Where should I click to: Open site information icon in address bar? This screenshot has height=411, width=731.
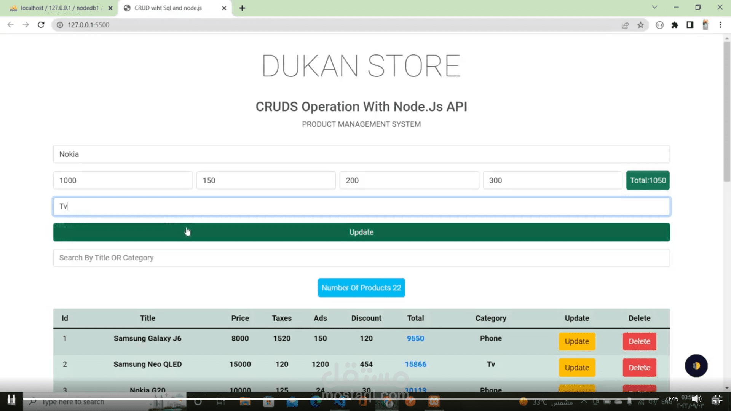(60, 25)
